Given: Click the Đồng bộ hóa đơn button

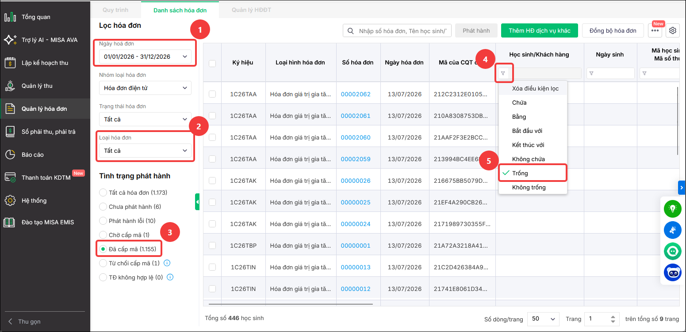Looking at the screenshot, I should 613,30.
